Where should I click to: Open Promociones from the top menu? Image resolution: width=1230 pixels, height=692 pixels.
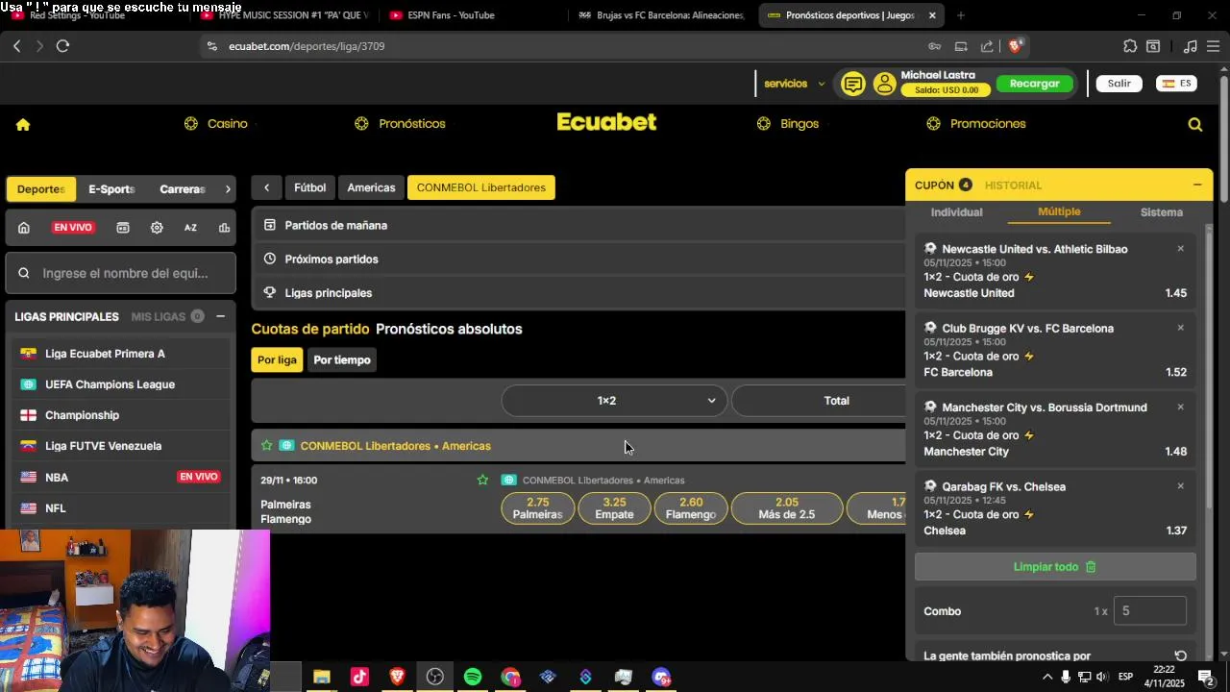[976, 124]
